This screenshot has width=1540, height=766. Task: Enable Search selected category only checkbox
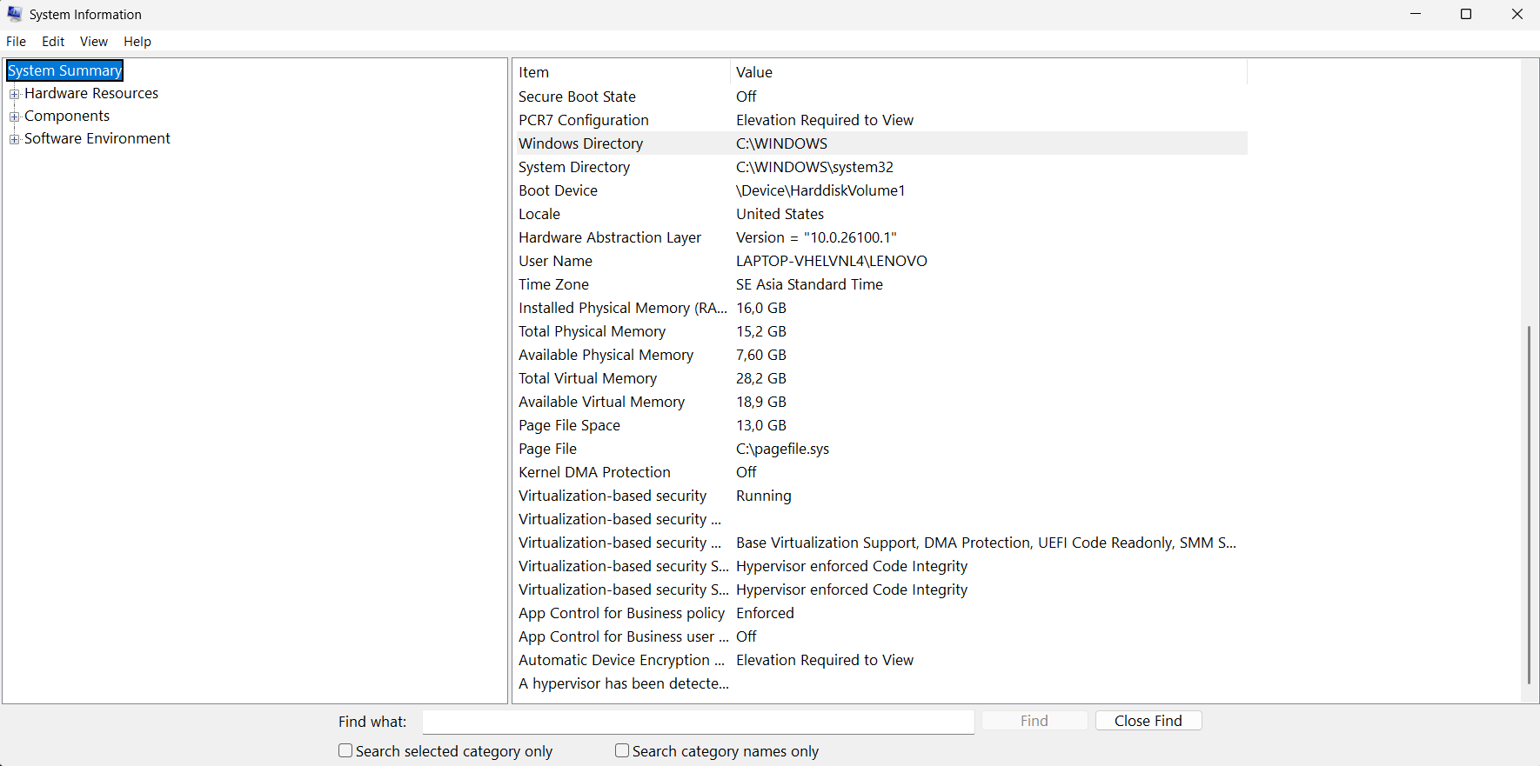click(x=345, y=750)
